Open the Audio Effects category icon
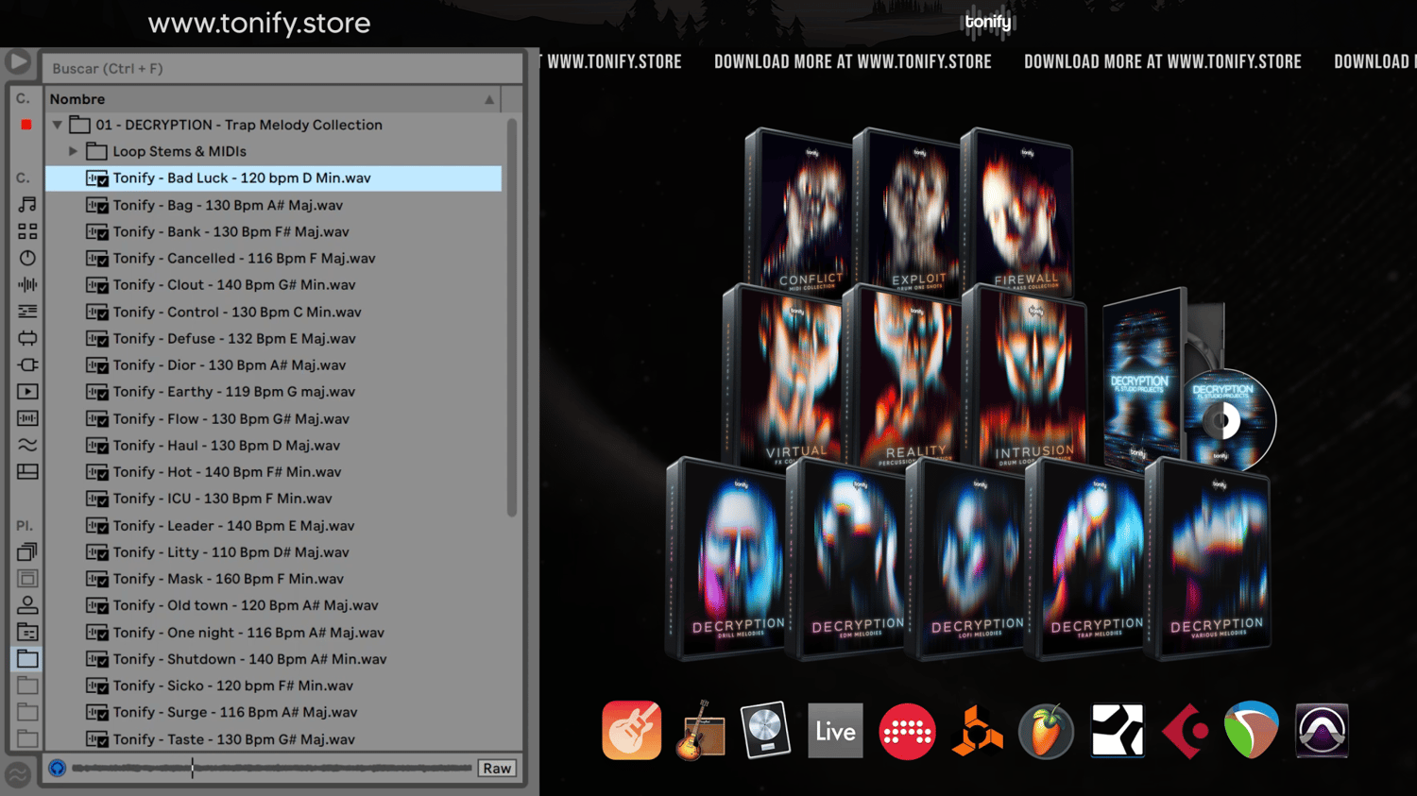 tap(27, 284)
